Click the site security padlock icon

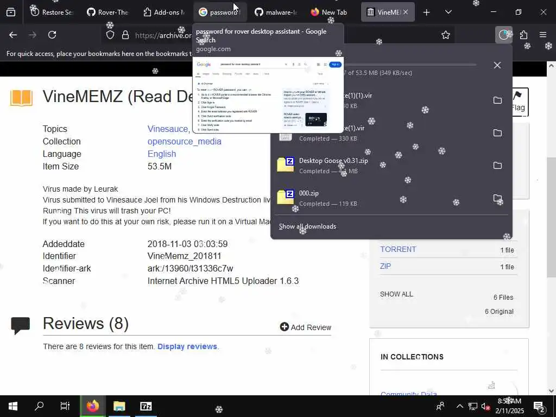click(x=125, y=35)
